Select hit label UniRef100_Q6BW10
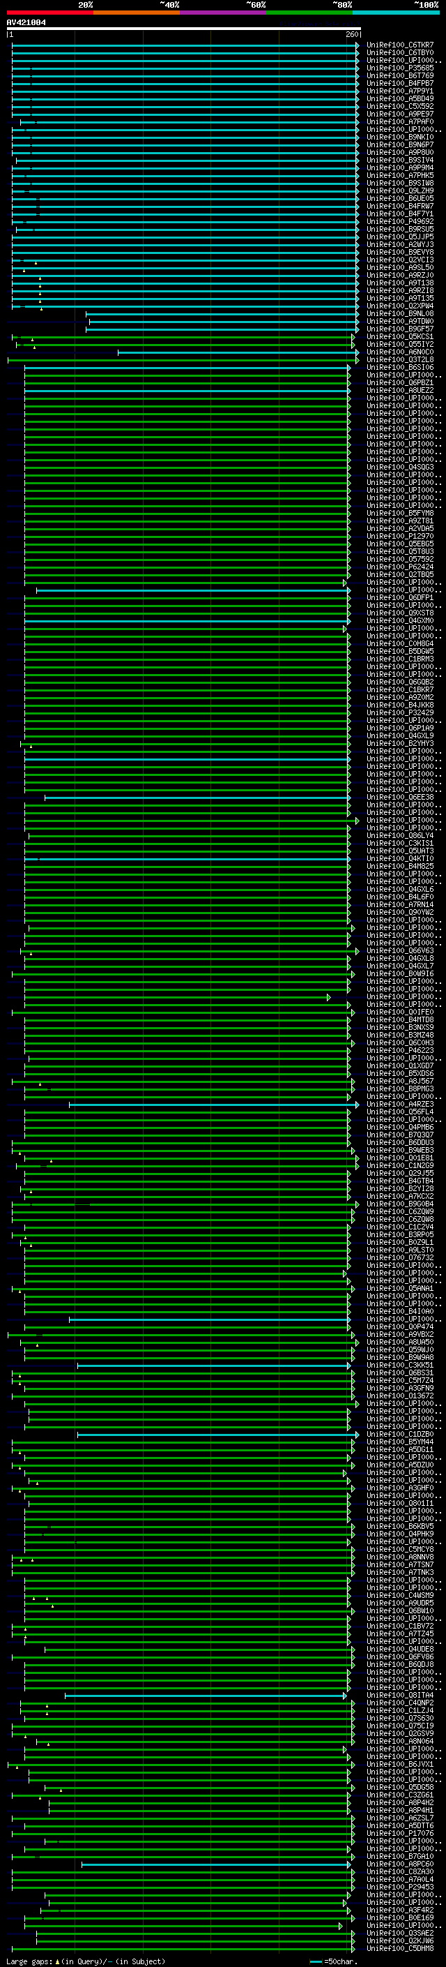 400,1610
